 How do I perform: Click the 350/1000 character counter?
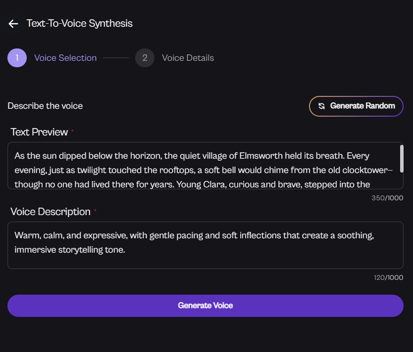tap(387, 198)
